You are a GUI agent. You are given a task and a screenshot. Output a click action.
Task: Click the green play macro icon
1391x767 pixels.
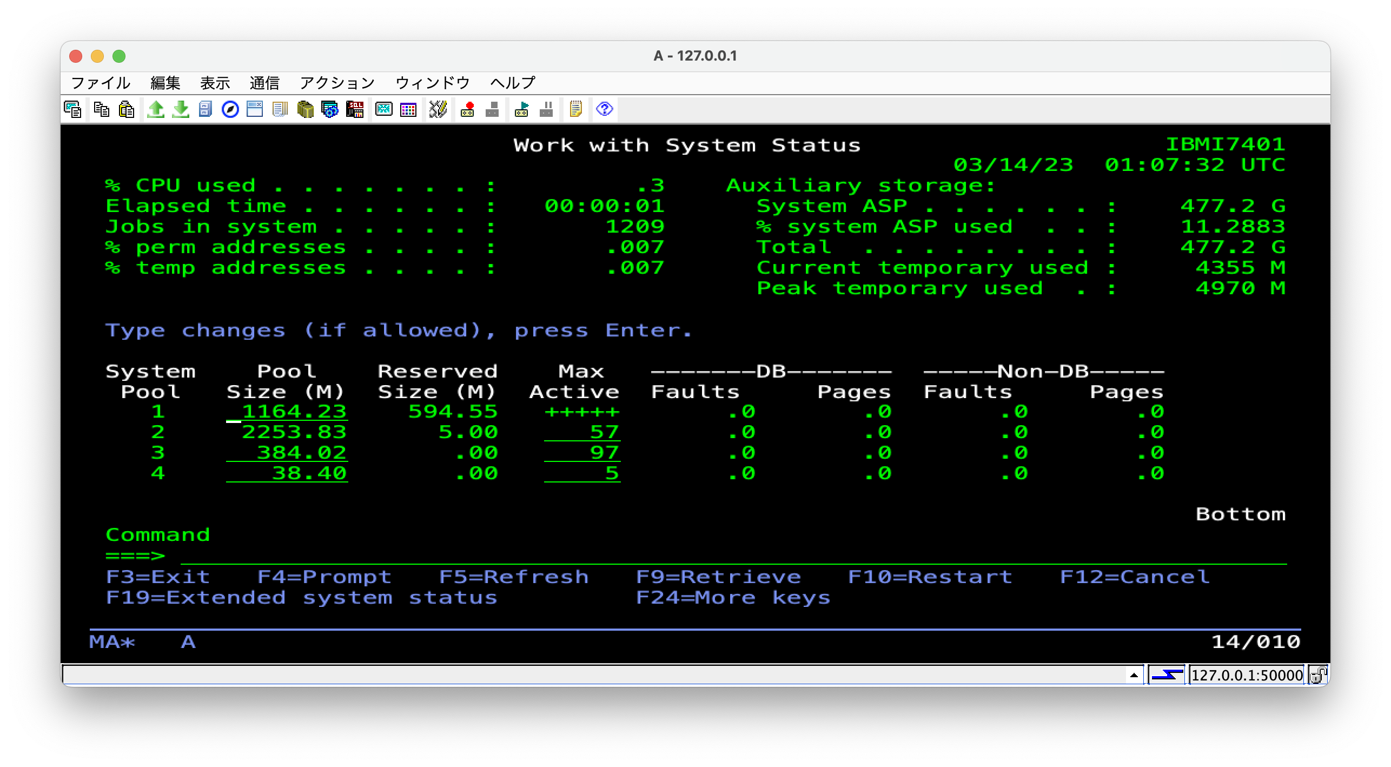pos(521,109)
